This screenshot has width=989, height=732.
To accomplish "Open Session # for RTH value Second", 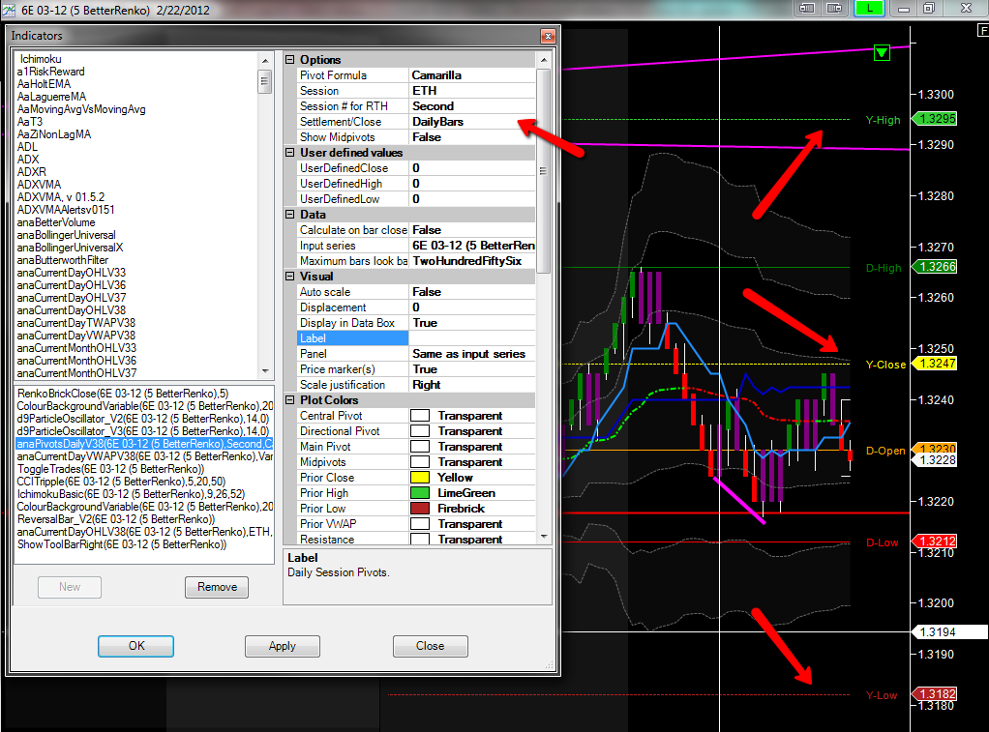I will (x=472, y=106).
